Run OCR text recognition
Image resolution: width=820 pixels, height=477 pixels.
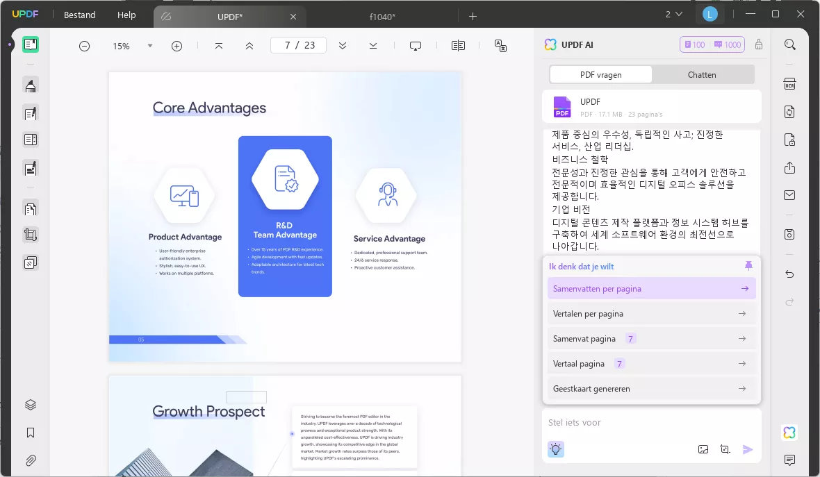click(789, 84)
